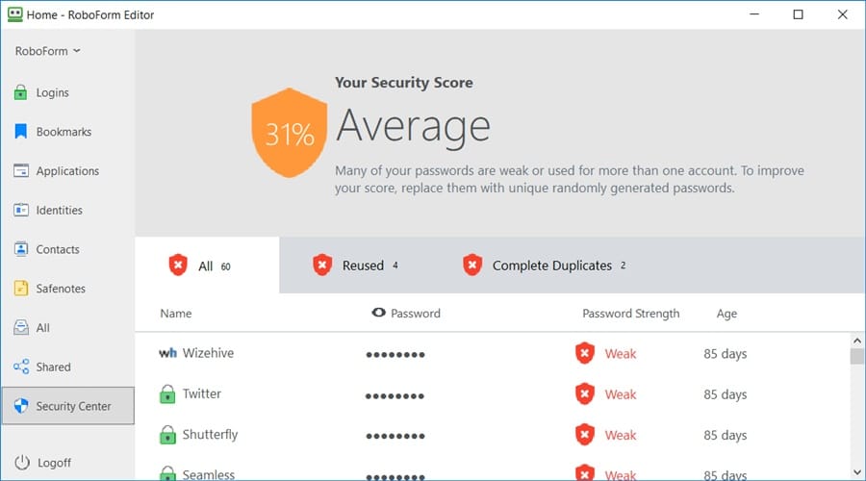Switch to the Reused passwords tab

(x=354, y=266)
